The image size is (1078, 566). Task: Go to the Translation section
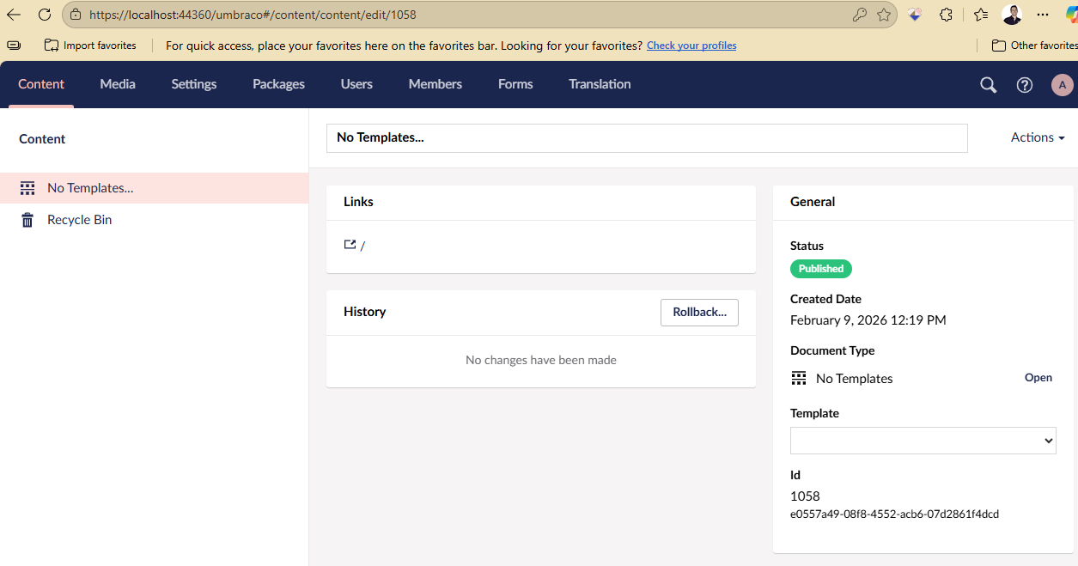(600, 84)
